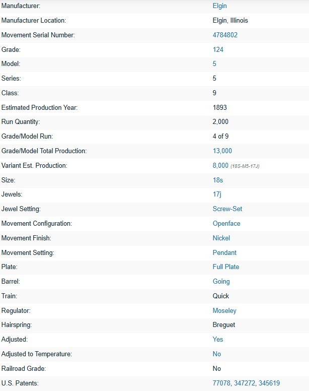Open the Full Plate link
The width and height of the screenshot is (309, 391).
226,267
